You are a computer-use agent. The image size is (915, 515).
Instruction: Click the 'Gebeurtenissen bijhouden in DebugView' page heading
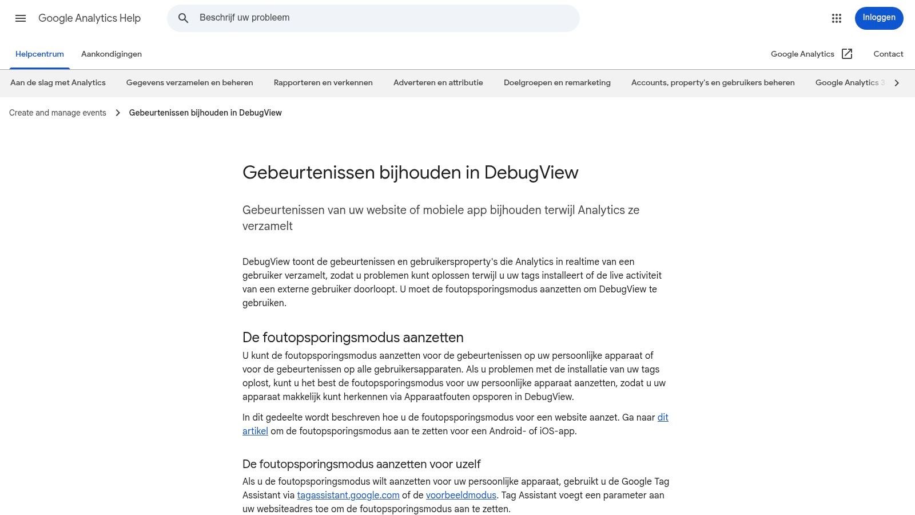pyautogui.click(x=411, y=172)
